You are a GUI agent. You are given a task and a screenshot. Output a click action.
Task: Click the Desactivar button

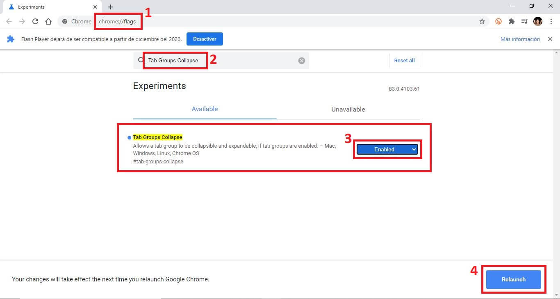[x=205, y=39]
